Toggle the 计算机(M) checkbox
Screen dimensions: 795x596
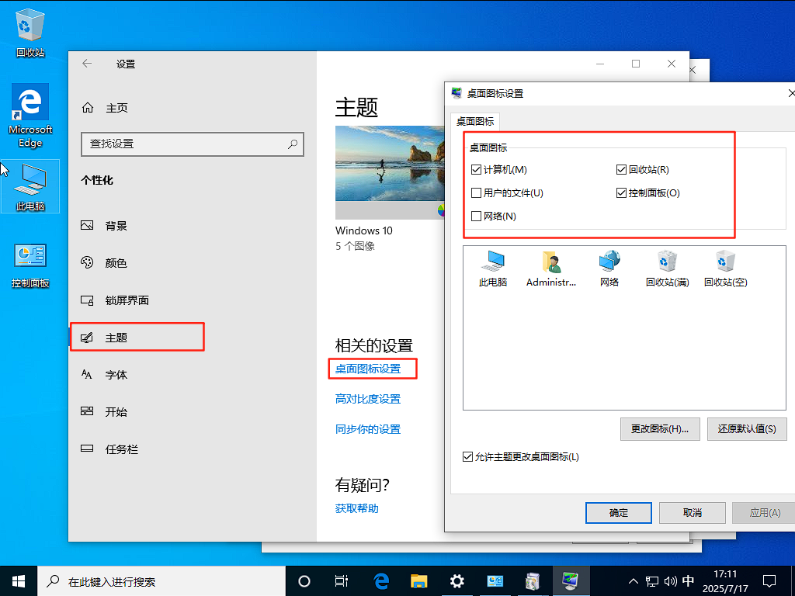point(477,170)
